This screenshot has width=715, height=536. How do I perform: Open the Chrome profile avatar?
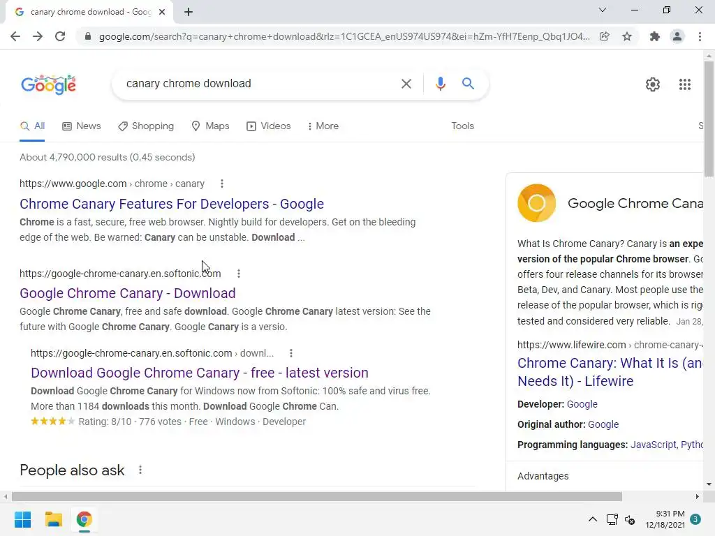click(x=677, y=36)
